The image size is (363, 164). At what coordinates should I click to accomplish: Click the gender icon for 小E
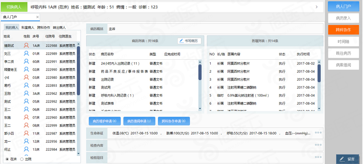point(27,77)
